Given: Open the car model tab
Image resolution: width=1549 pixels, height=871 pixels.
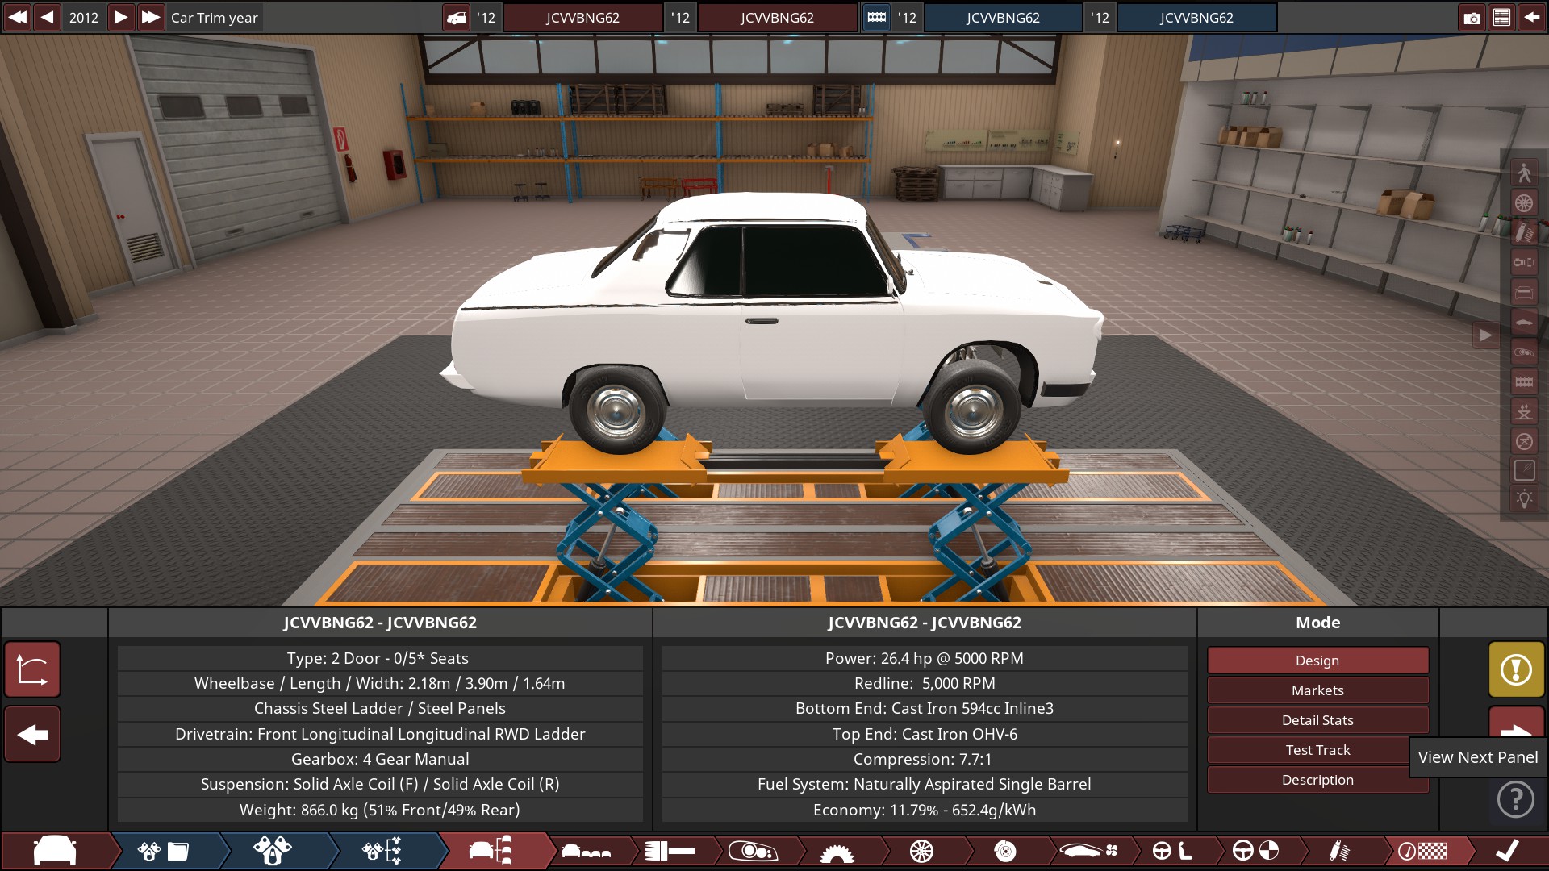Looking at the screenshot, I should click(56, 851).
